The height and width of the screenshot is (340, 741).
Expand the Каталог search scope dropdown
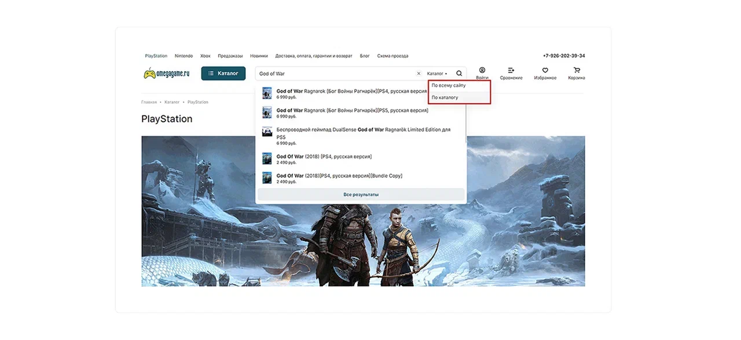(437, 74)
